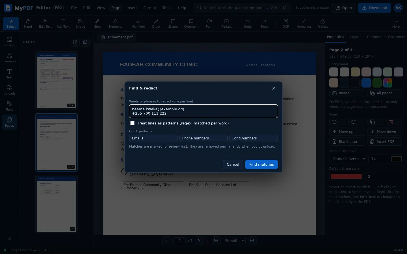Open the Insert menu
The image size is (407, 254).
point(132,8)
